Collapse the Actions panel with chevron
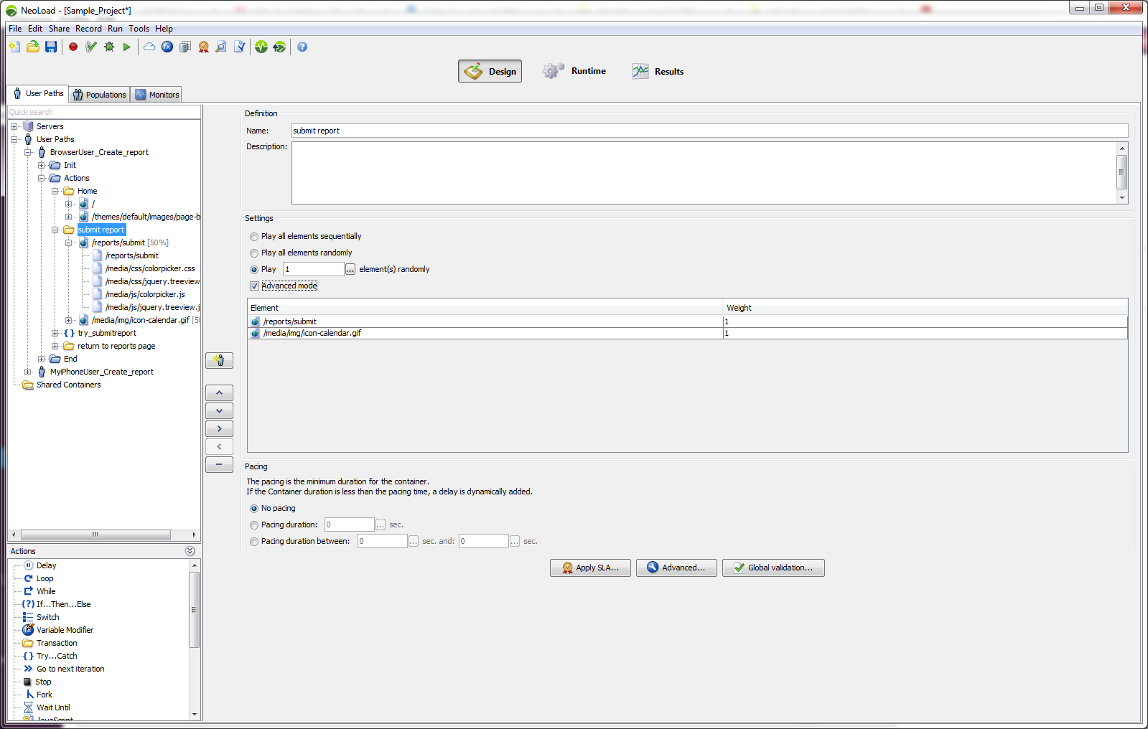The width and height of the screenshot is (1148, 729). tap(190, 551)
